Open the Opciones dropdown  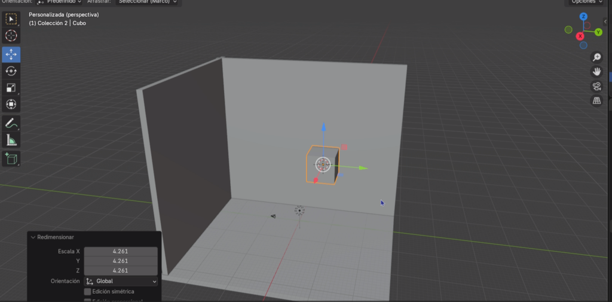coord(587,2)
